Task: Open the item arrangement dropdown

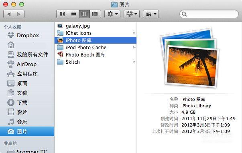Action: (x=151, y=14)
